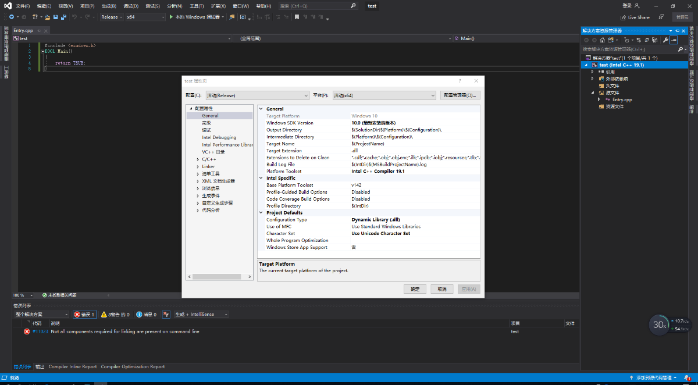Click the Undo arrow icon
This screenshot has width=698, height=385.
click(x=74, y=17)
